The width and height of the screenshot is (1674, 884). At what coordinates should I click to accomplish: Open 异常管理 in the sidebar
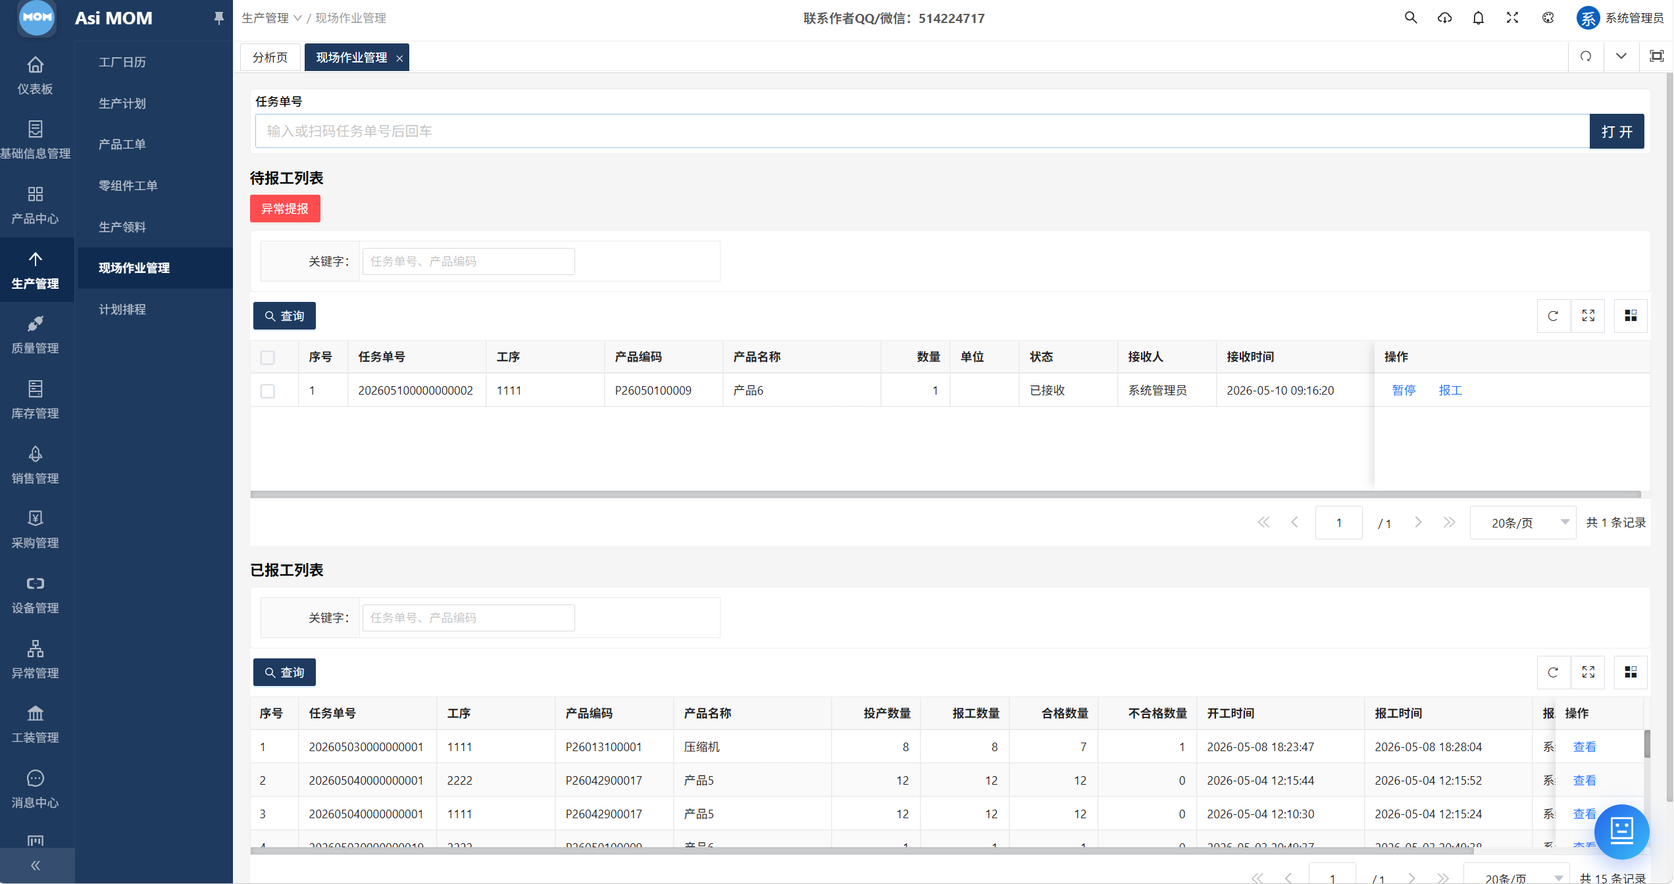point(36,659)
